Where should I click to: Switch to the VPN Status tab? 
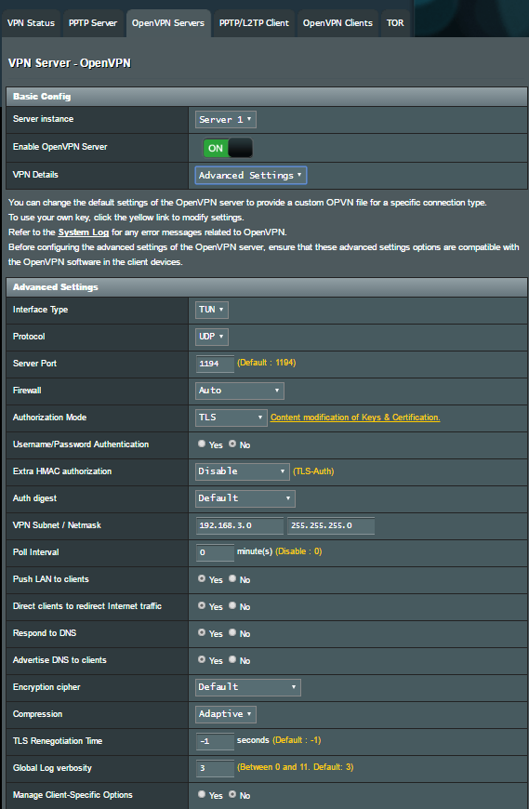tap(31, 23)
